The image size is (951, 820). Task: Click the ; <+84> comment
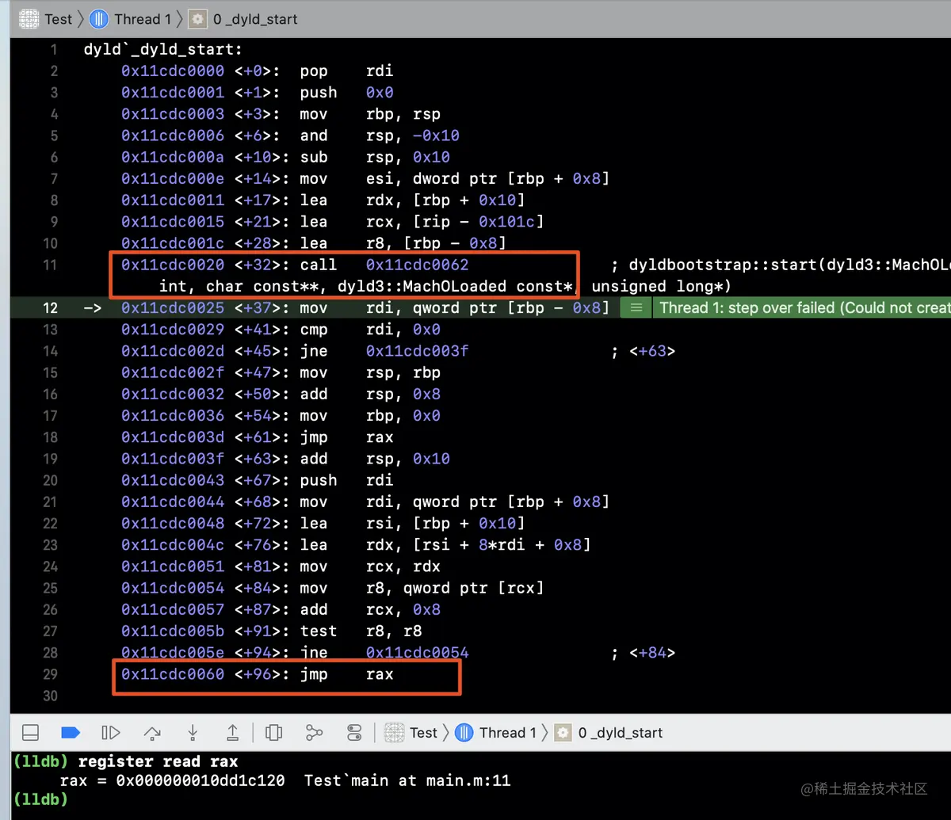coord(643,653)
